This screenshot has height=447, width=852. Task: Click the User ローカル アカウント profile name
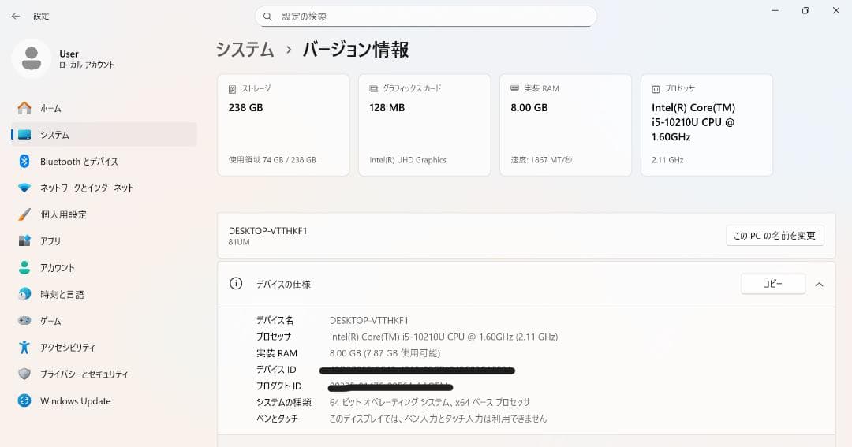coord(87,58)
